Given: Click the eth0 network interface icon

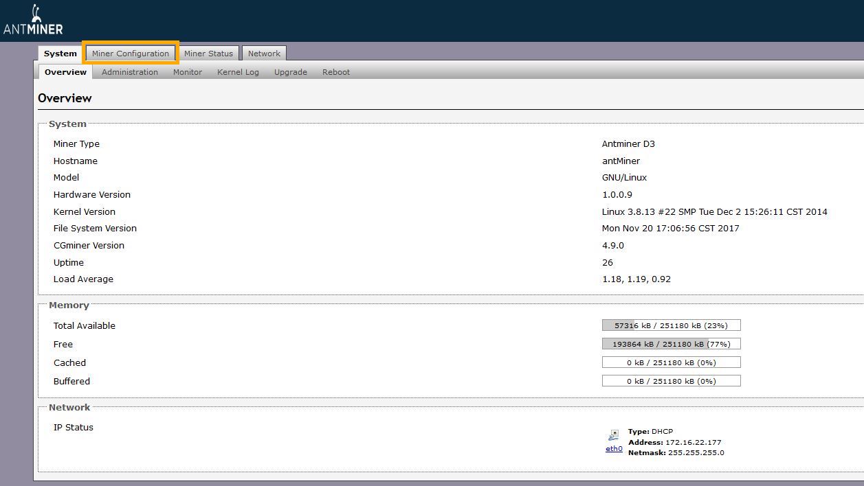Looking at the screenshot, I should click(x=613, y=435).
